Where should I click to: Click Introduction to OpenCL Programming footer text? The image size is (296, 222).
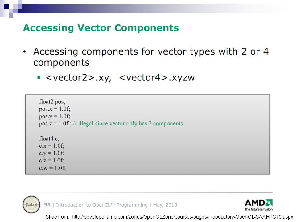[102, 205]
